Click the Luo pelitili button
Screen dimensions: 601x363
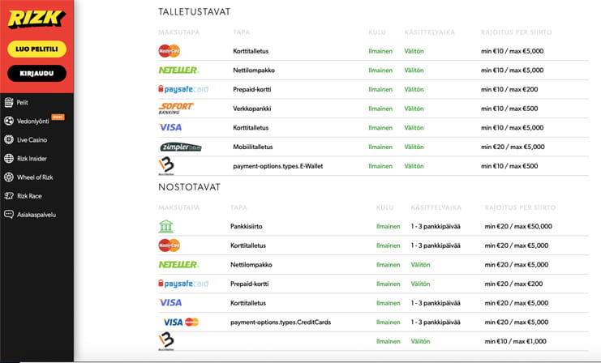[36, 49]
